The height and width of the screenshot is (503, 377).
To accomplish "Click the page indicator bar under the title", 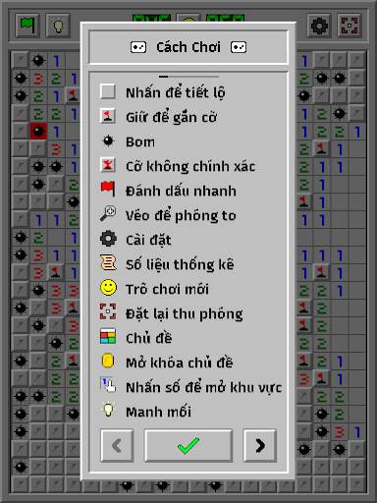I will (188, 77).
